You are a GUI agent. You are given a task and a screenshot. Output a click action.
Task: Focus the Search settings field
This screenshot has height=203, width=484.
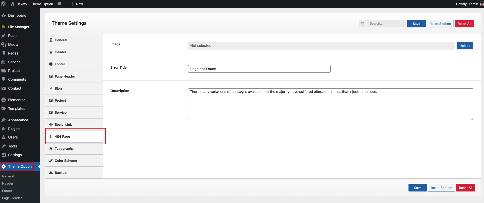[x=386, y=24]
